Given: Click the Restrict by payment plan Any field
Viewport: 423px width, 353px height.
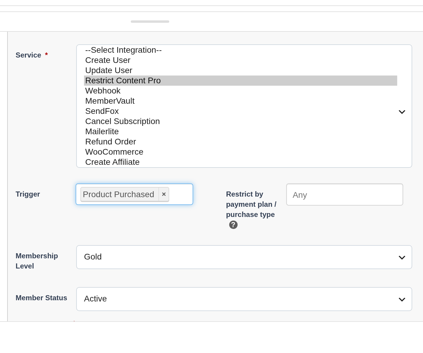Looking at the screenshot, I should pos(345,194).
